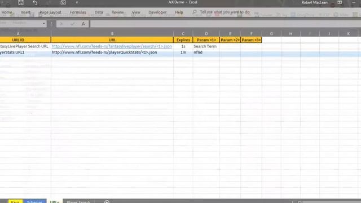Select the cell containing 1m

[183, 52]
